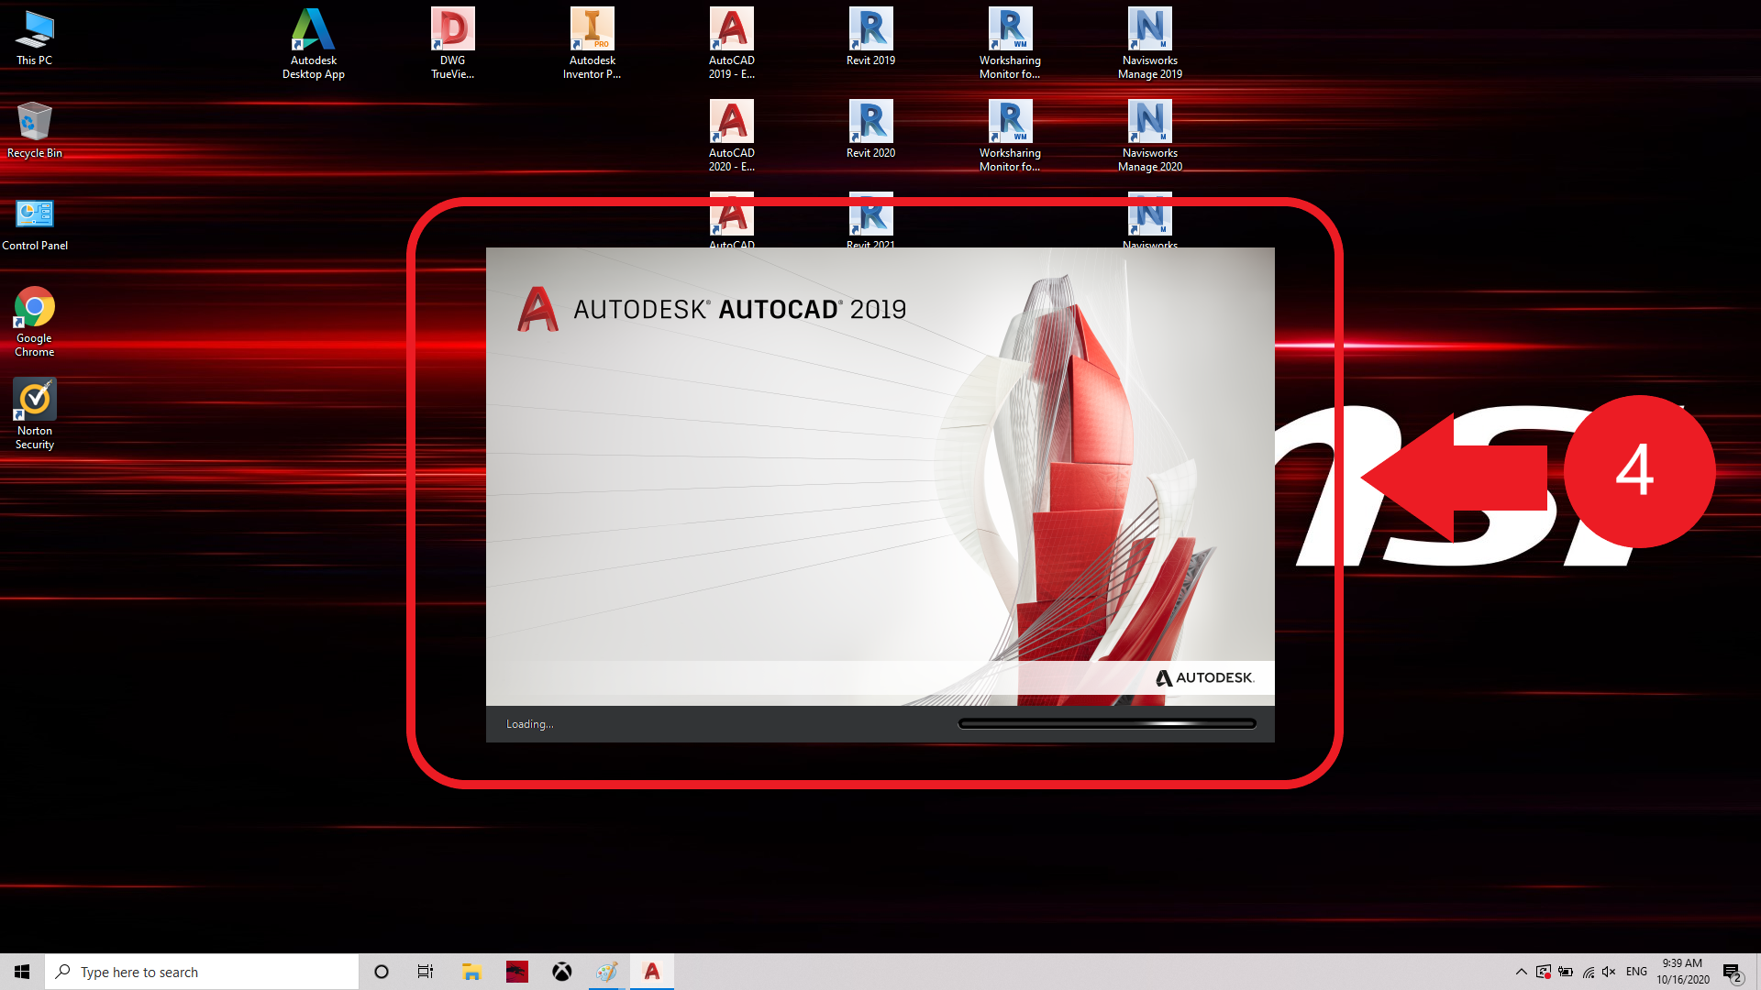Show hidden system tray icons

[x=1521, y=972]
